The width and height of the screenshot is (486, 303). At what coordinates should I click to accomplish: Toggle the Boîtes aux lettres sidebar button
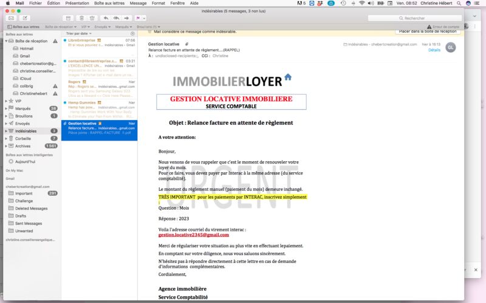tap(23, 27)
